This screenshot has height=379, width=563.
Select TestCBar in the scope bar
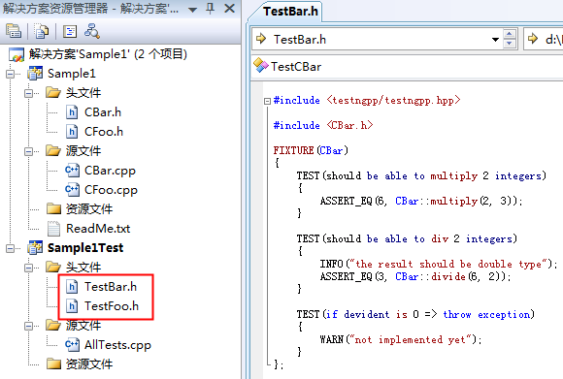click(296, 67)
